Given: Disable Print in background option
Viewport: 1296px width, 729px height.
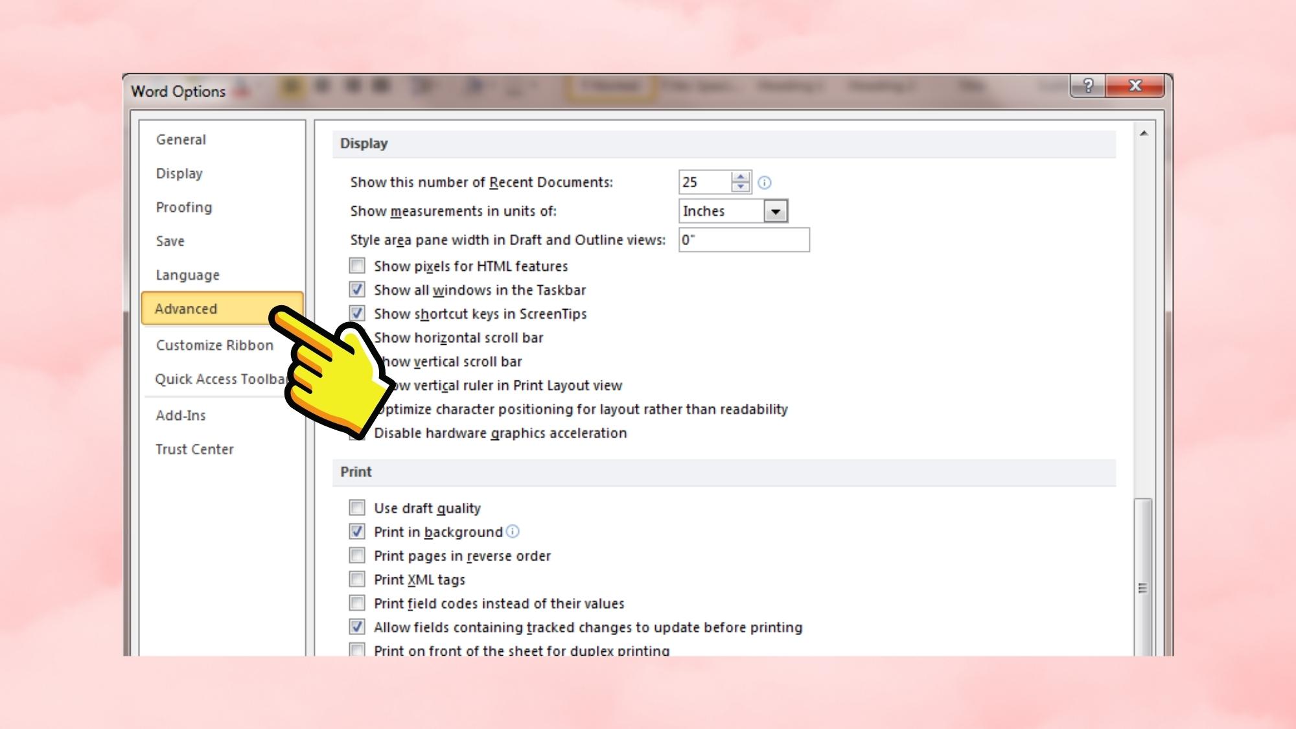Looking at the screenshot, I should pyautogui.click(x=357, y=531).
